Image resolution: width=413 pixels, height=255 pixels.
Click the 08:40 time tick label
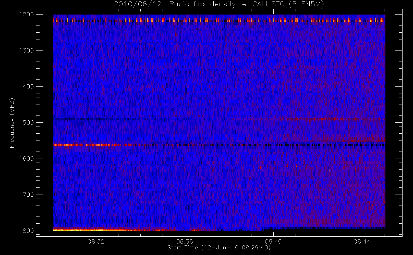pos(273,241)
